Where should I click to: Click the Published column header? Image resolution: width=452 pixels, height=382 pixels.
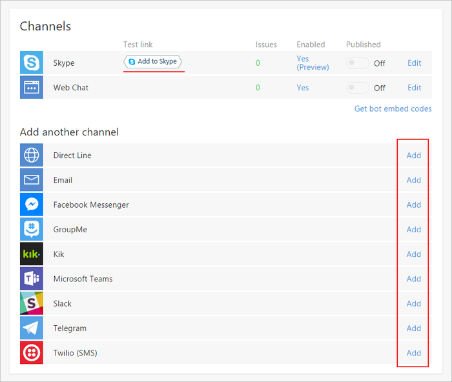point(363,45)
